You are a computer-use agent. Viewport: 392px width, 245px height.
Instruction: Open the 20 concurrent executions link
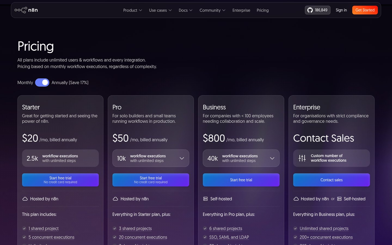tap(143, 237)
